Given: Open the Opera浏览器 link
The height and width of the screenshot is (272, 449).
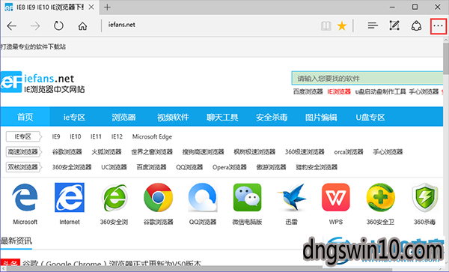Looking at the screenshot, I should (x=230, y=167).
